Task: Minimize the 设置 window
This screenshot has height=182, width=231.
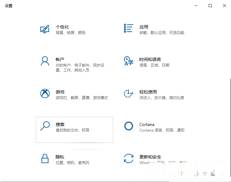Action: click(x=196, y=6)
